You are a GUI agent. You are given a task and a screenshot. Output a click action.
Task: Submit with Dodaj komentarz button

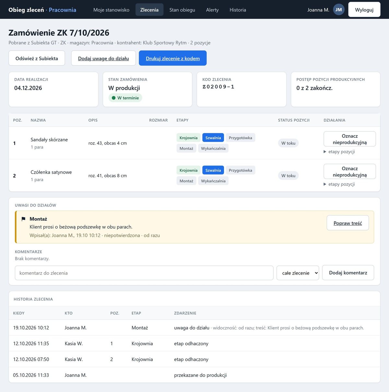(x=348, y=273)
